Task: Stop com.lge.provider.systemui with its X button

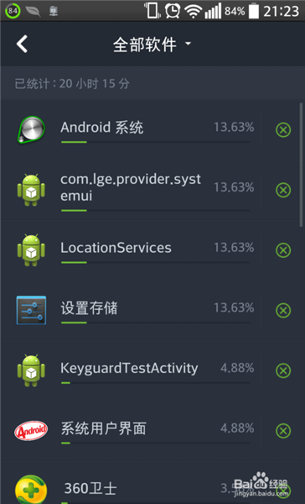Action: click(283, 190)
